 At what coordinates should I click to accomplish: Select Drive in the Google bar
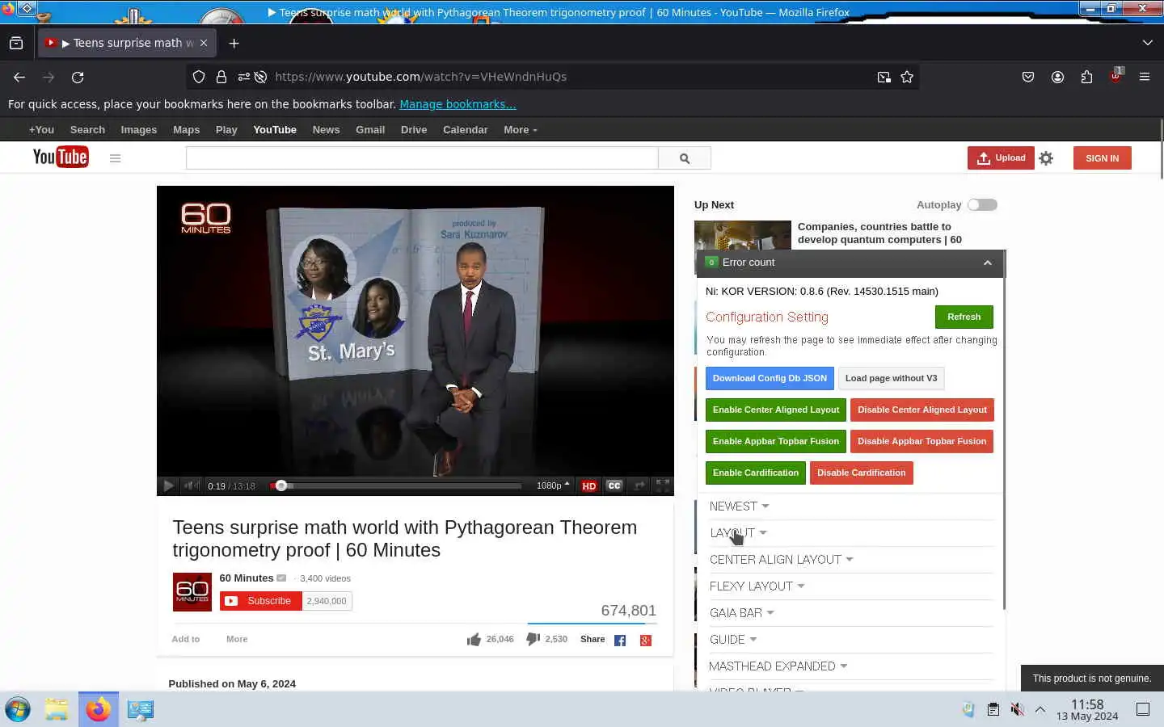pyautogui.click(x=414, y=129)
